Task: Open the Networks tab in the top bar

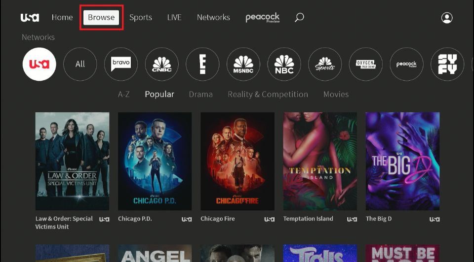Action: pyautogui.click(x=213, y=17)
